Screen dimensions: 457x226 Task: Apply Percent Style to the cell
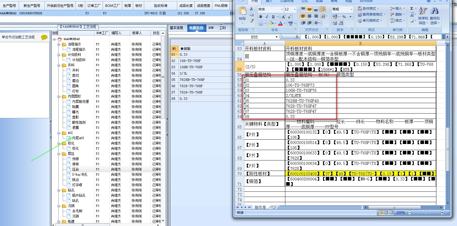tap(344, 17)
